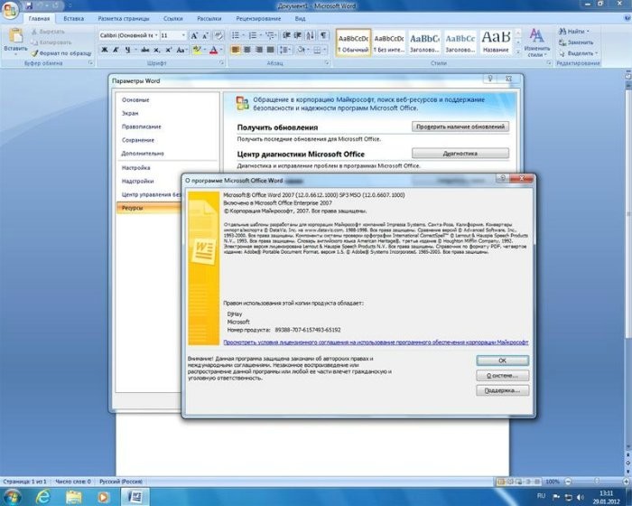Shrink font size with small A icon
632x506 pixels.
pyautogui.click(x=205, y=36)
